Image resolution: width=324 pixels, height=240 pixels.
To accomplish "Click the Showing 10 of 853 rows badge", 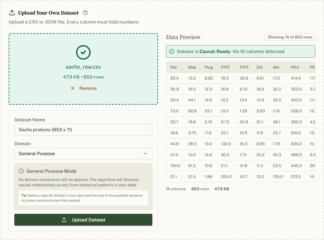I will pos(290,37).
